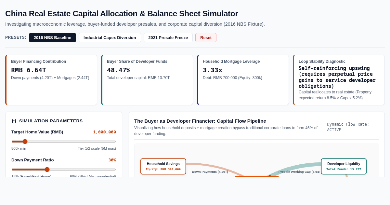Click the 500k min label
The width and height of the screenshot is (390, 205).
(19, 148)
